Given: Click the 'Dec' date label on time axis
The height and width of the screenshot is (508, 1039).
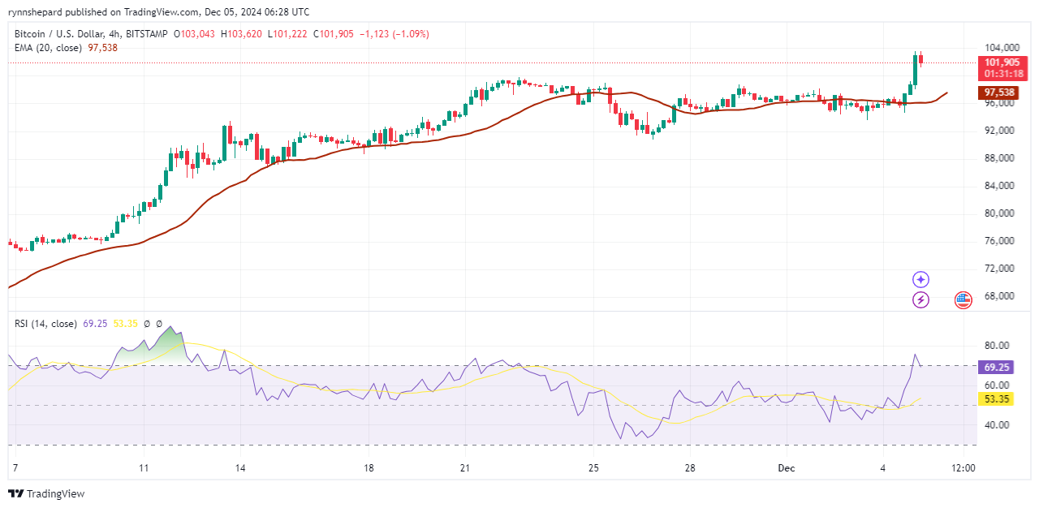Looking at the screenshot, I should pos(786,468).
